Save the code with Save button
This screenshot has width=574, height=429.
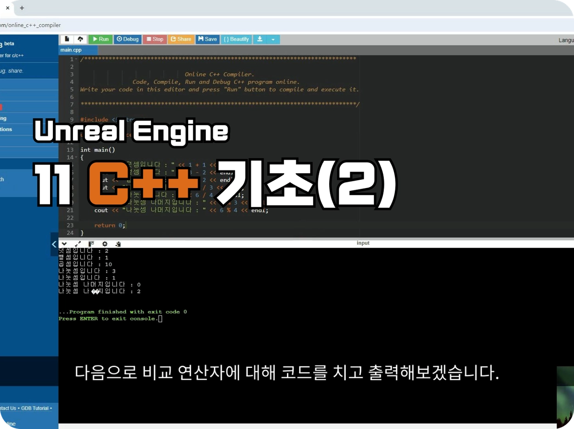click(x=208, y=39)
